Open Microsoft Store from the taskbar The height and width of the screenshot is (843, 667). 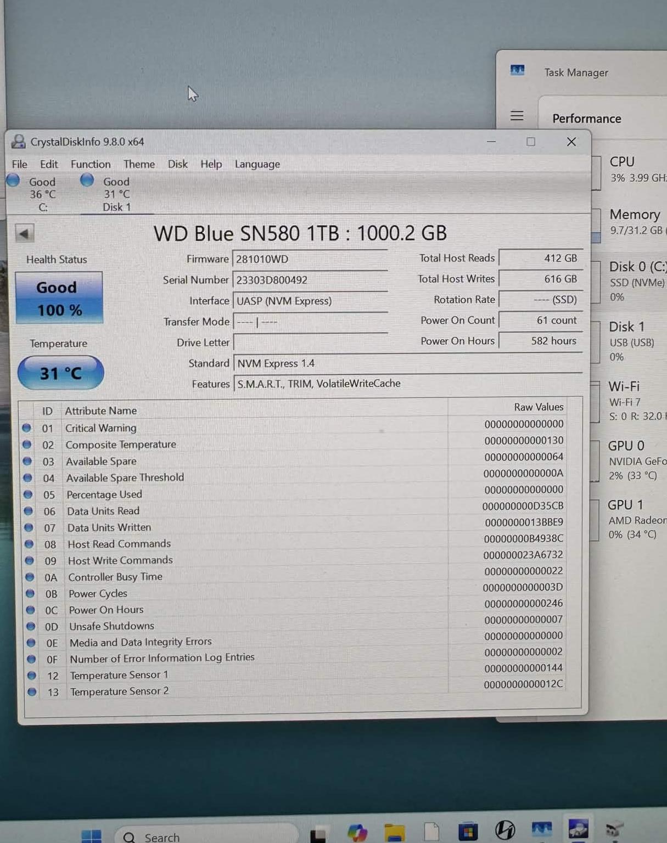pos(468,831)
